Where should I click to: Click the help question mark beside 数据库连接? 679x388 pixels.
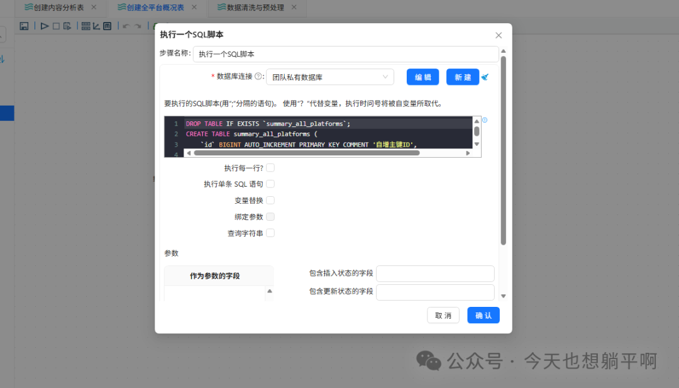258,76
